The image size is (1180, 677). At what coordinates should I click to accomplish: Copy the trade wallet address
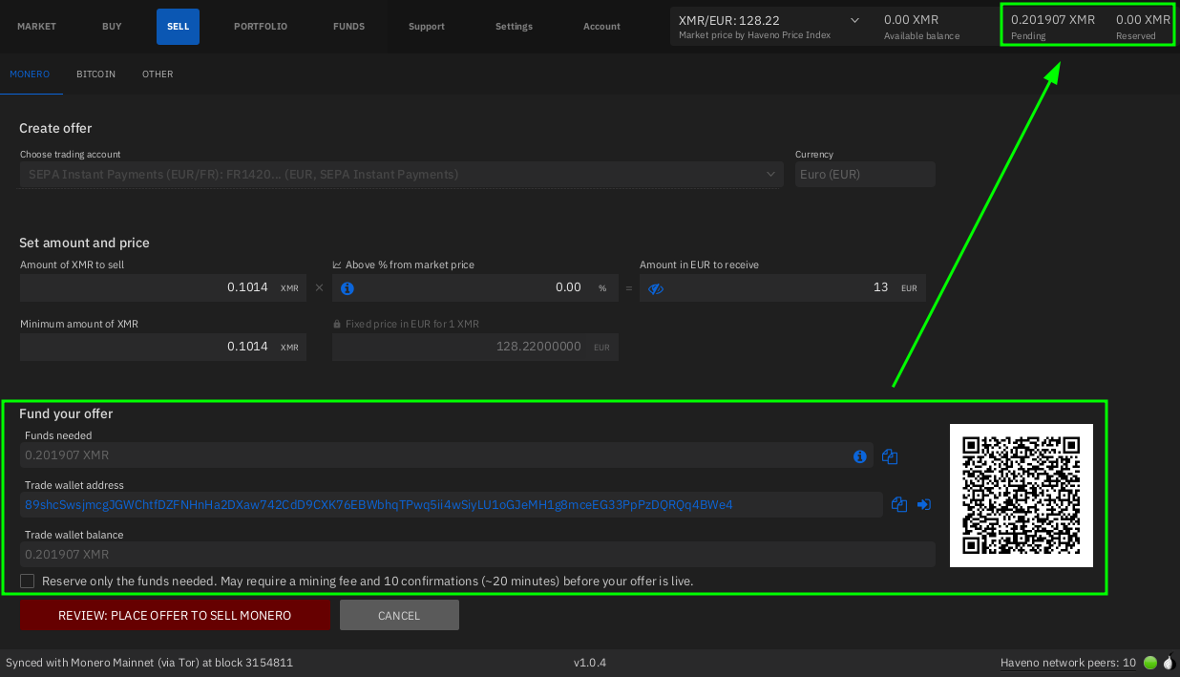tap(898, 504)
